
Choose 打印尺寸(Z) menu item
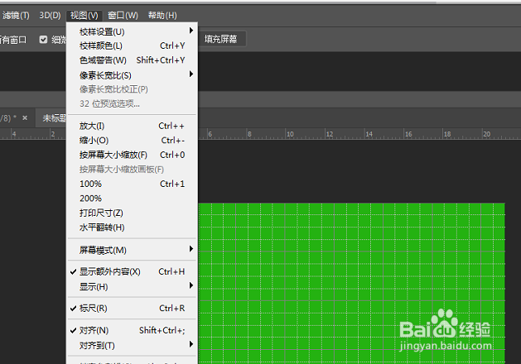132,213
